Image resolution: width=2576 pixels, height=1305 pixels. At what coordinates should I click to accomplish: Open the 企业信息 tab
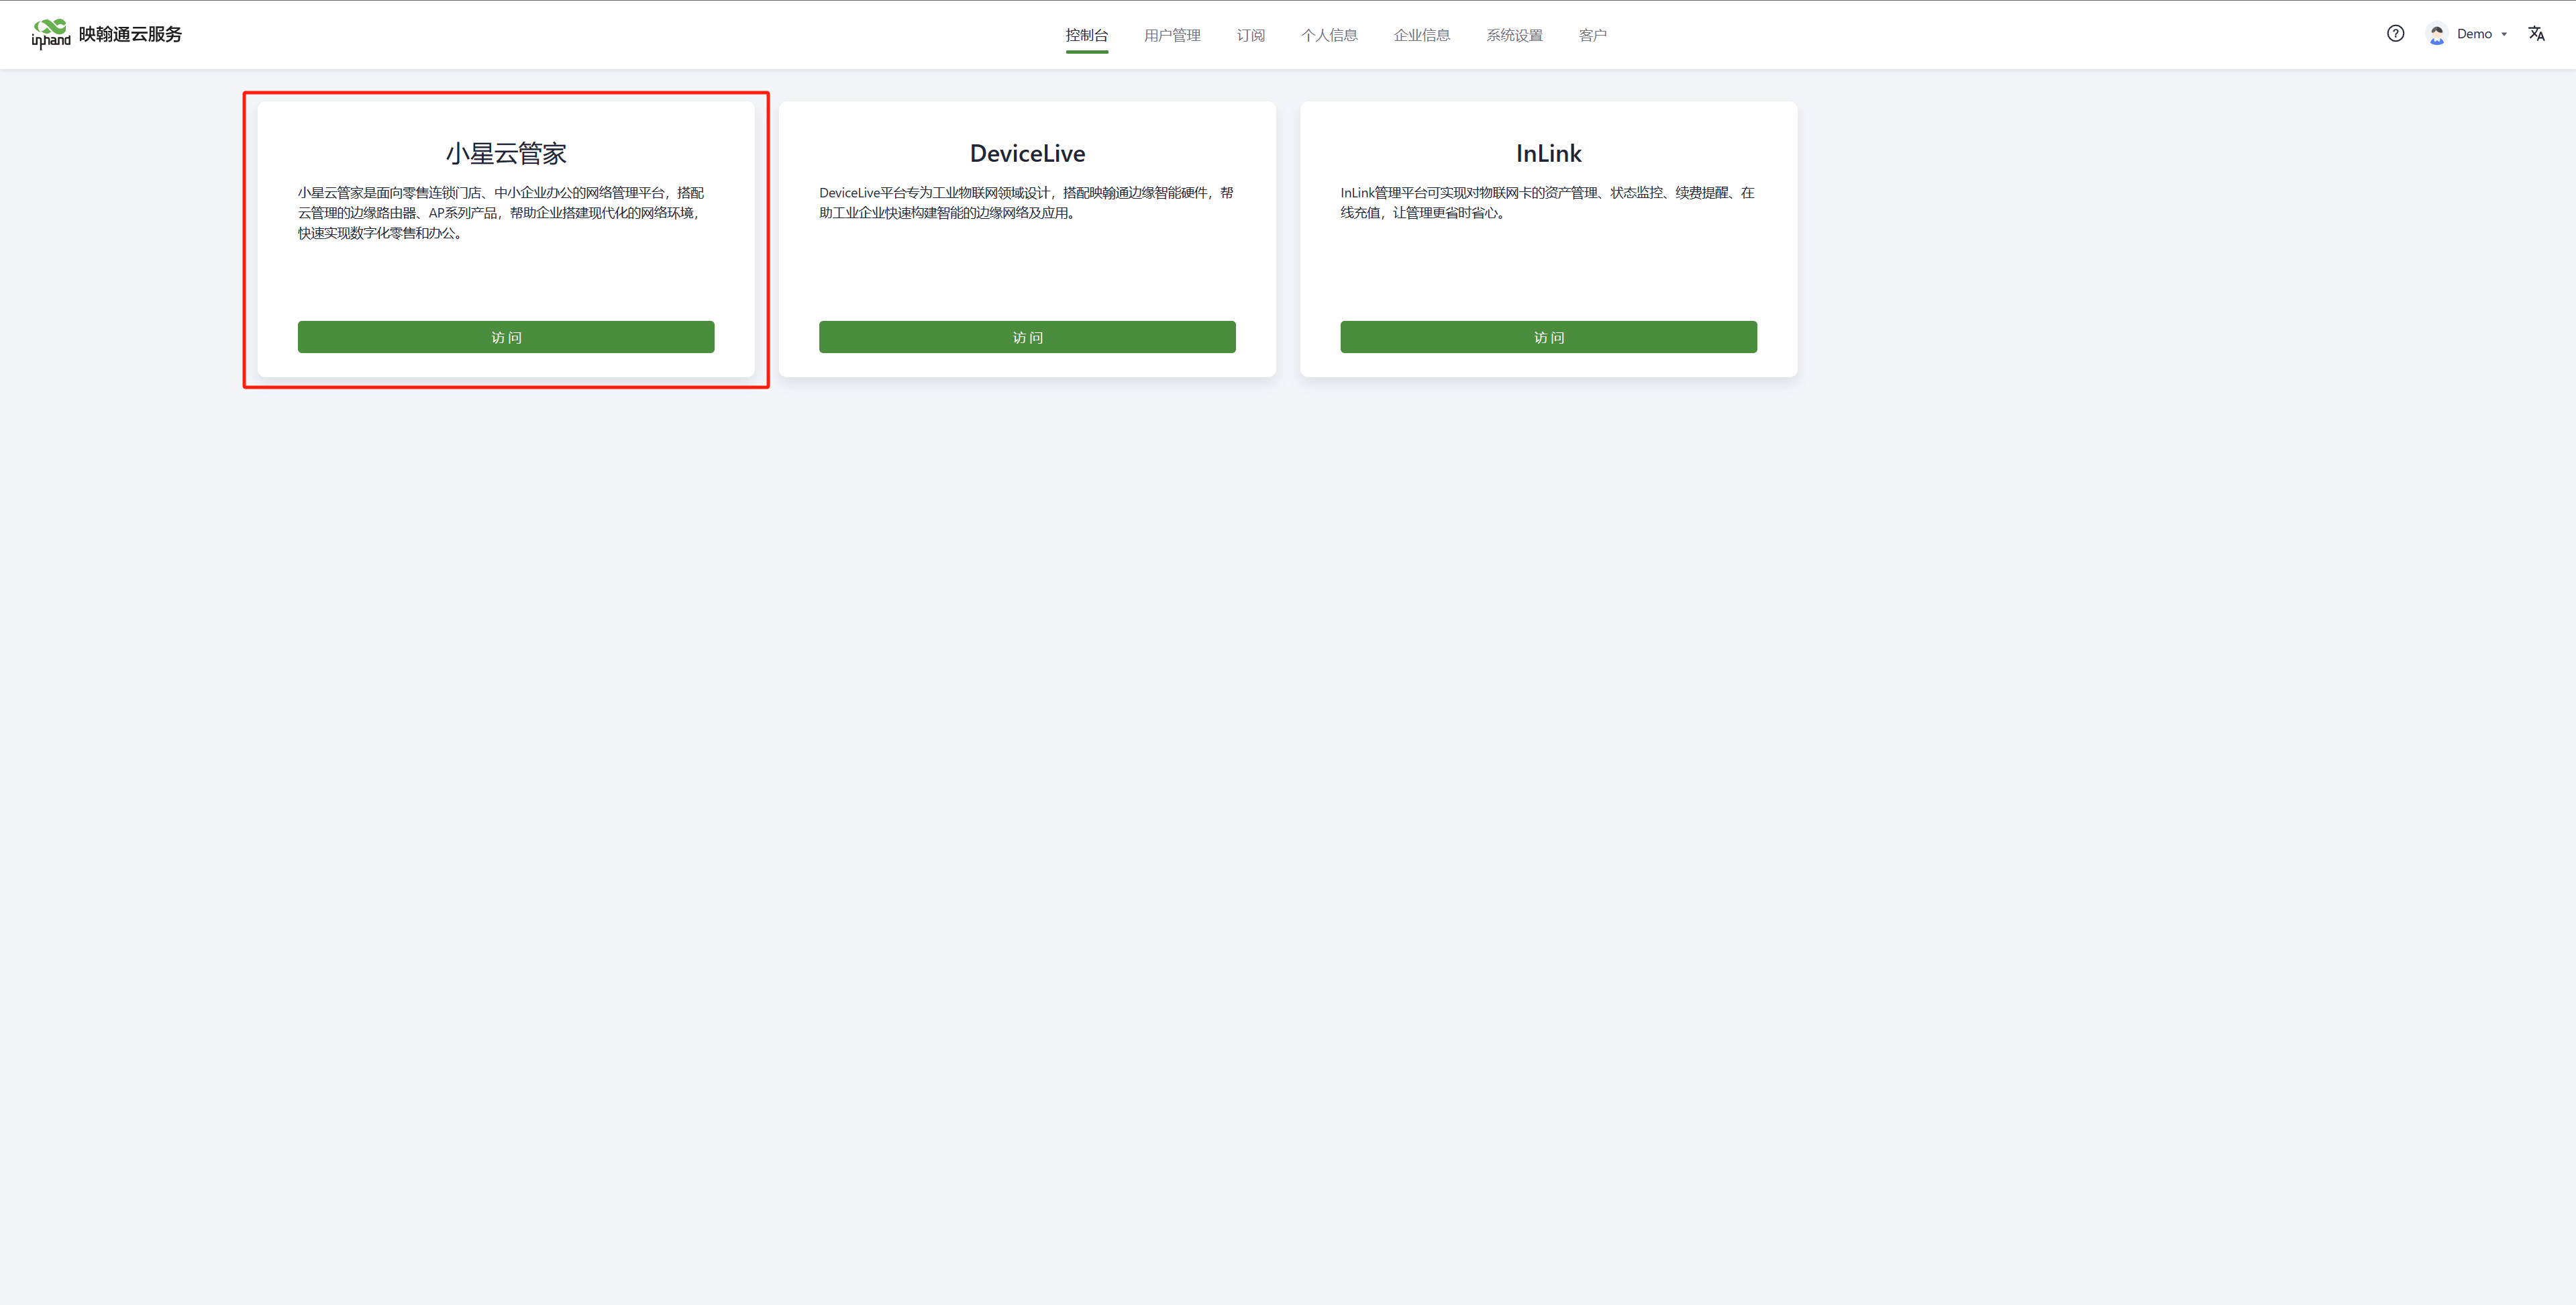1422,35
